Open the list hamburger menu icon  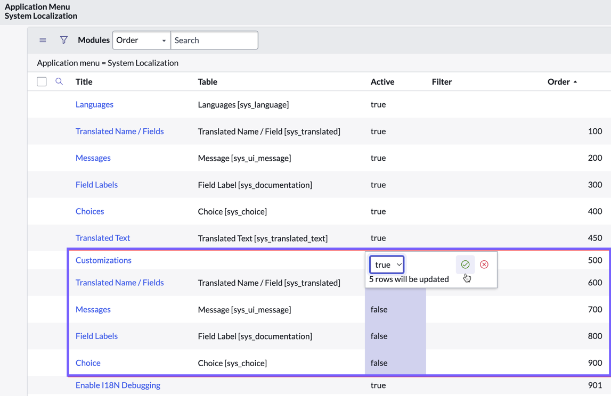[43, 40]
